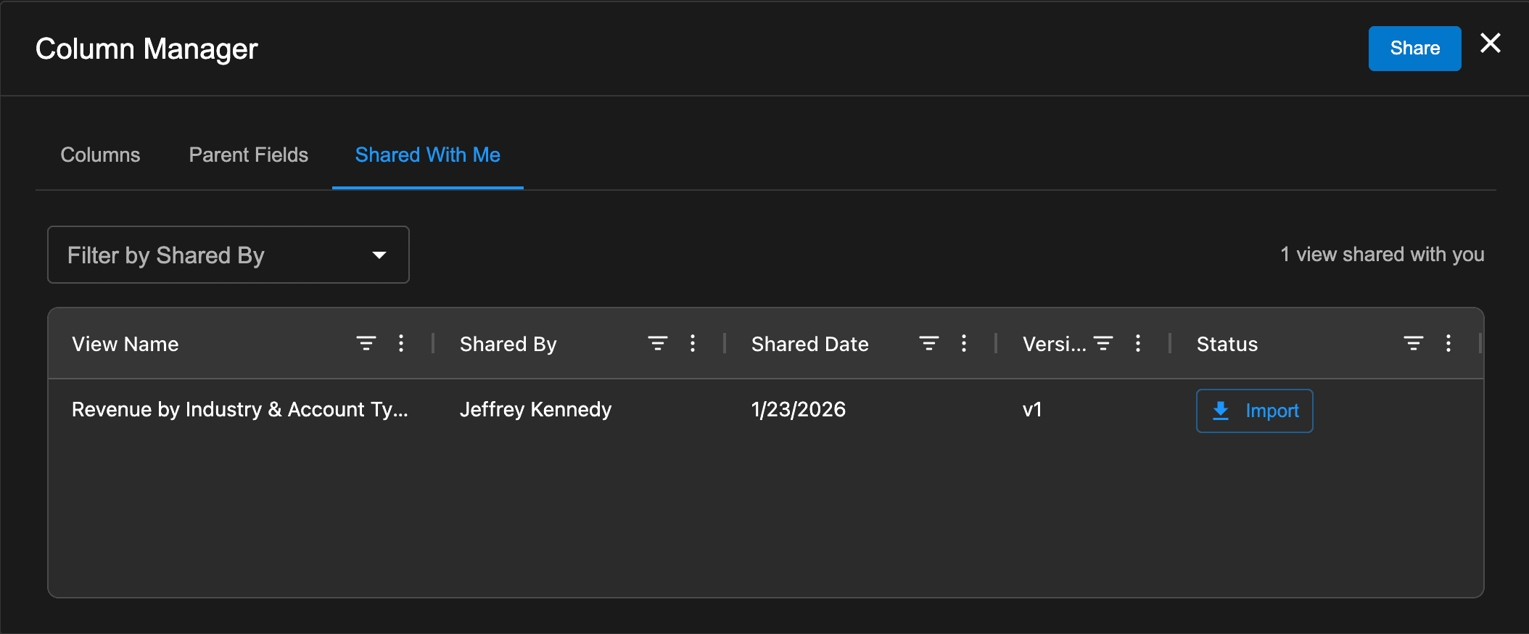Select the Shared With Me tab
Image resolution: width=1529 pixels, height=634 pixels.
[427, 155]
